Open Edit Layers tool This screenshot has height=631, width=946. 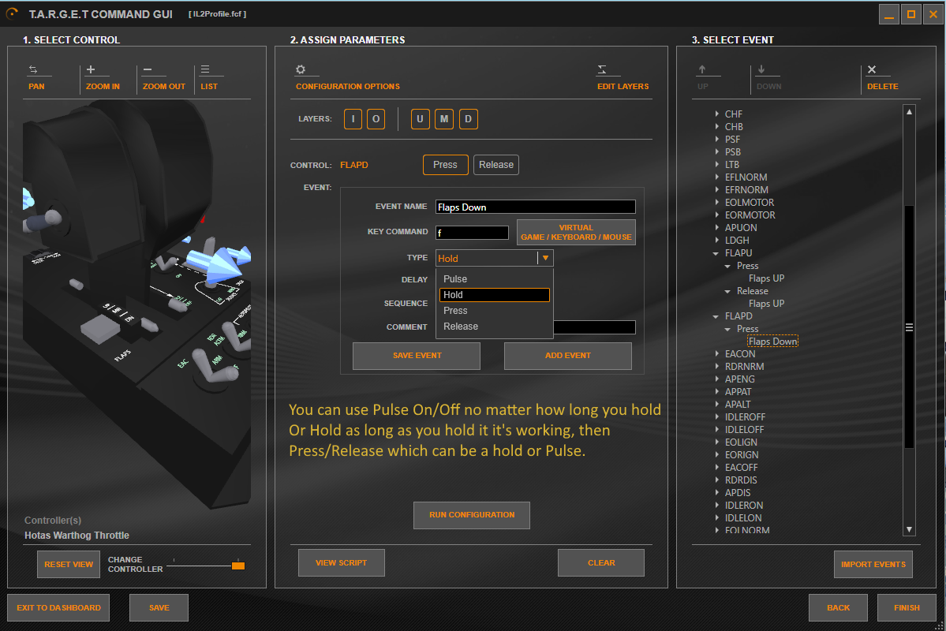tap(623, 78)
